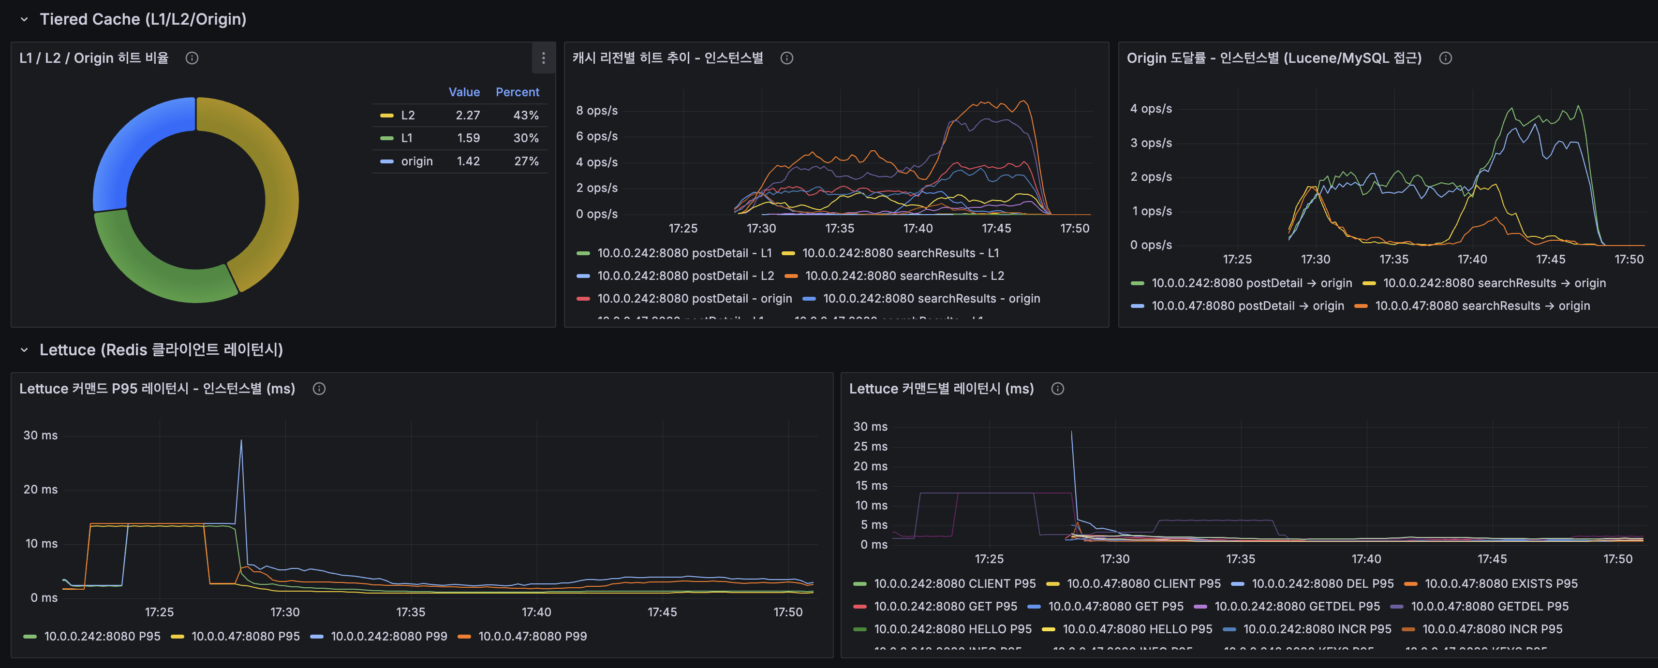This screenshot has height=668, width=1658.
Task: Open info icon on L1/L2/Origin hit ratio panel
Action: pyautogui.click(x=192, y=58)
